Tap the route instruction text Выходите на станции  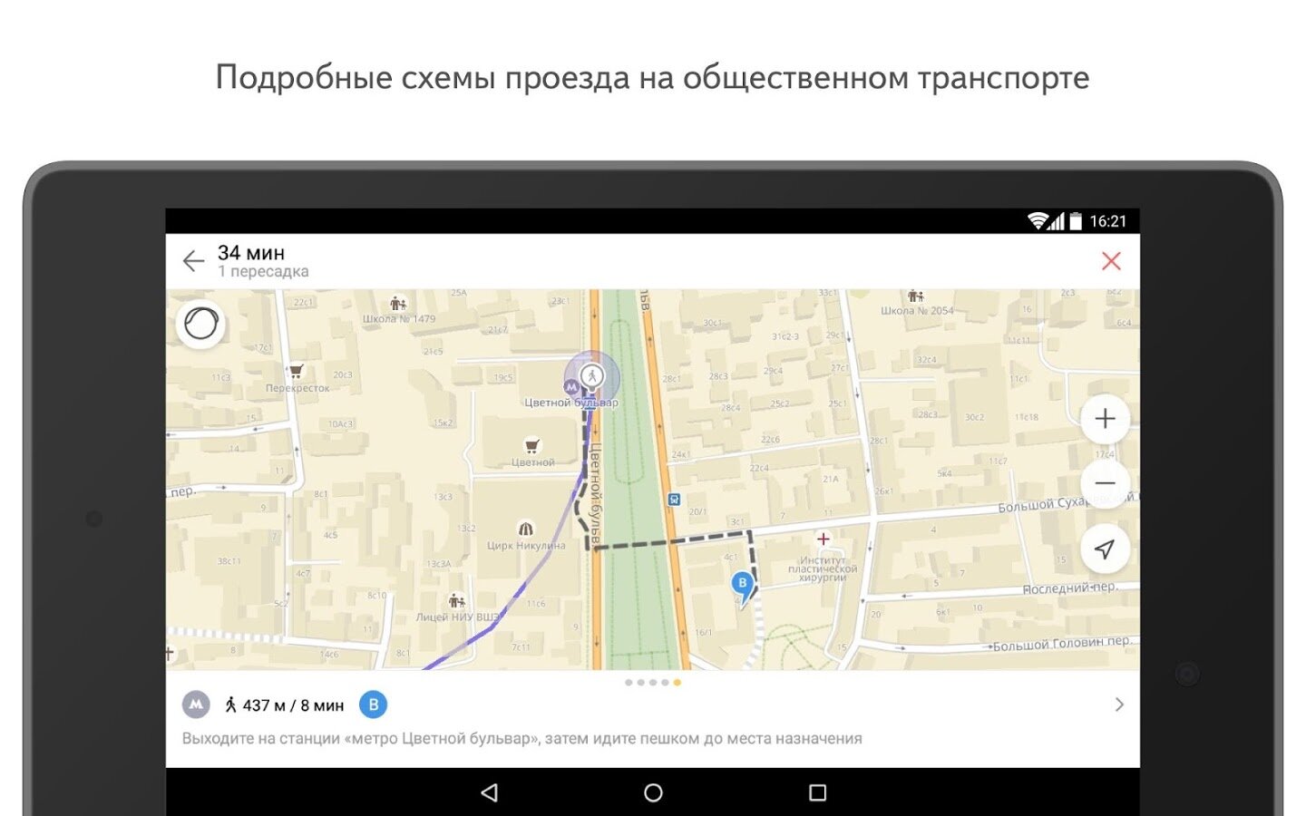[521, 738]
